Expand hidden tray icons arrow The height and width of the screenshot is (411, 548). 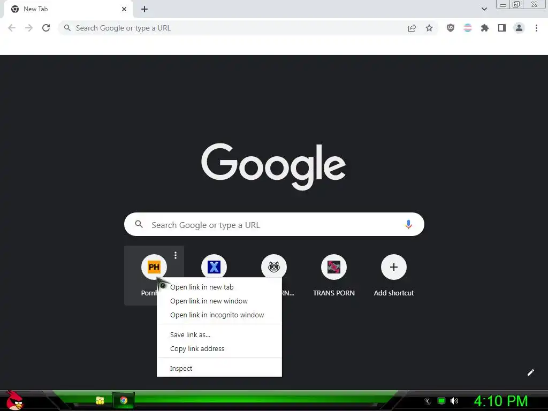pos(428,401)
